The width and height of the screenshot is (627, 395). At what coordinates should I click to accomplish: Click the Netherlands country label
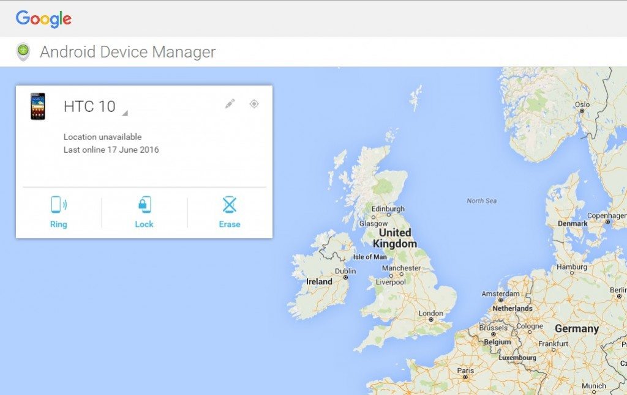click(512, 308)
